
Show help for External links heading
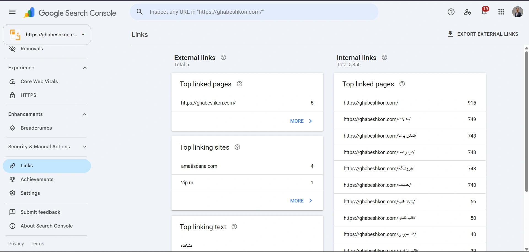[224, 57]
